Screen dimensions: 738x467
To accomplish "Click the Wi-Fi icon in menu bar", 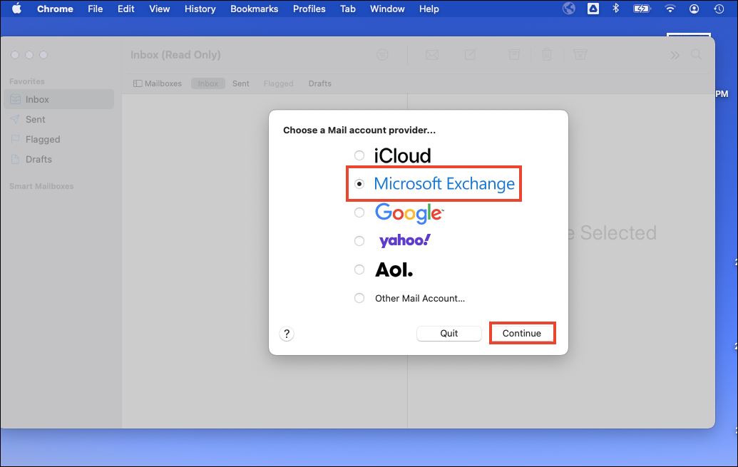I will tap(670, 9).
